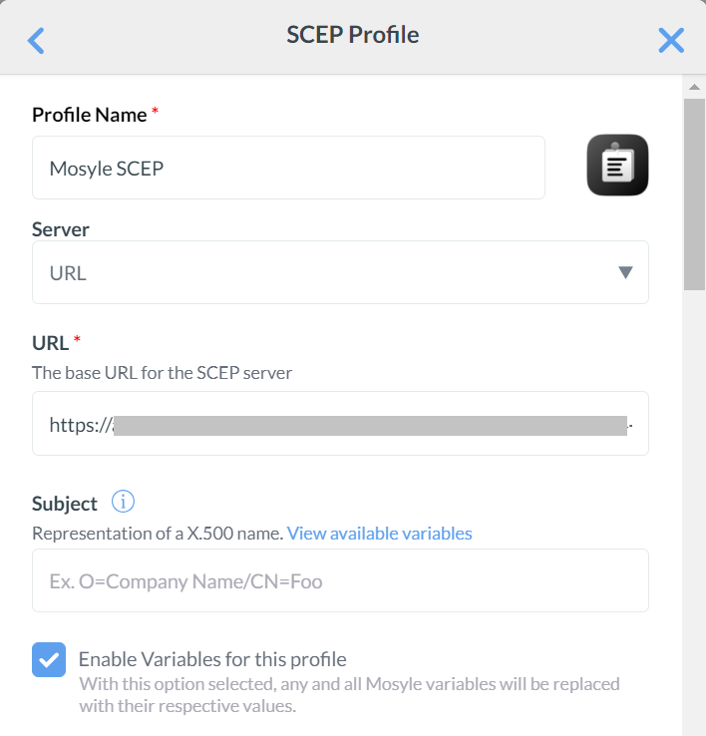The image size is (706, 736).
Task: Click the Enable Variables label text
Action: click(212, 659)
